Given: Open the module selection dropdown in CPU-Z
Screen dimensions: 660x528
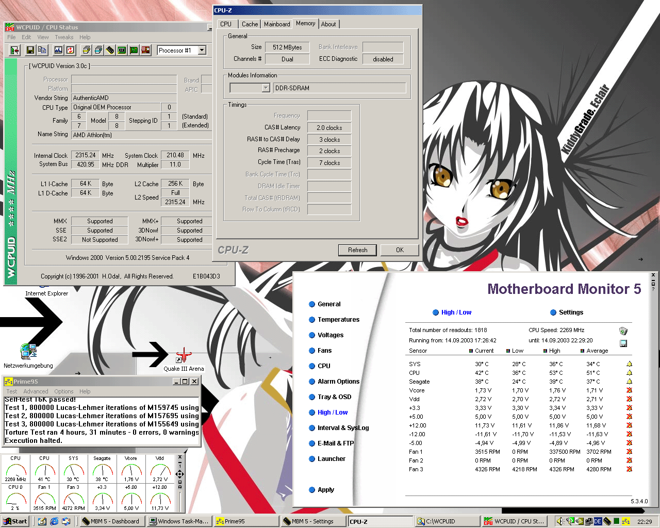Looking at the screenshot, I should 266,88.
